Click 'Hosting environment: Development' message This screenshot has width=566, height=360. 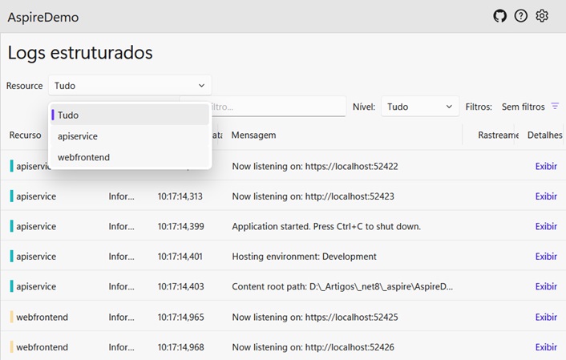(x=304, y=256)
